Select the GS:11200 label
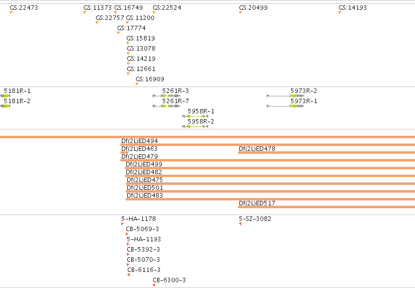 click(x=140, y=18)
